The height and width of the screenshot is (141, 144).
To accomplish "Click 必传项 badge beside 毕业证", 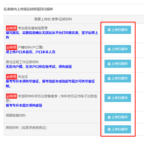I will pyautogui.click(x=12, y=77).
